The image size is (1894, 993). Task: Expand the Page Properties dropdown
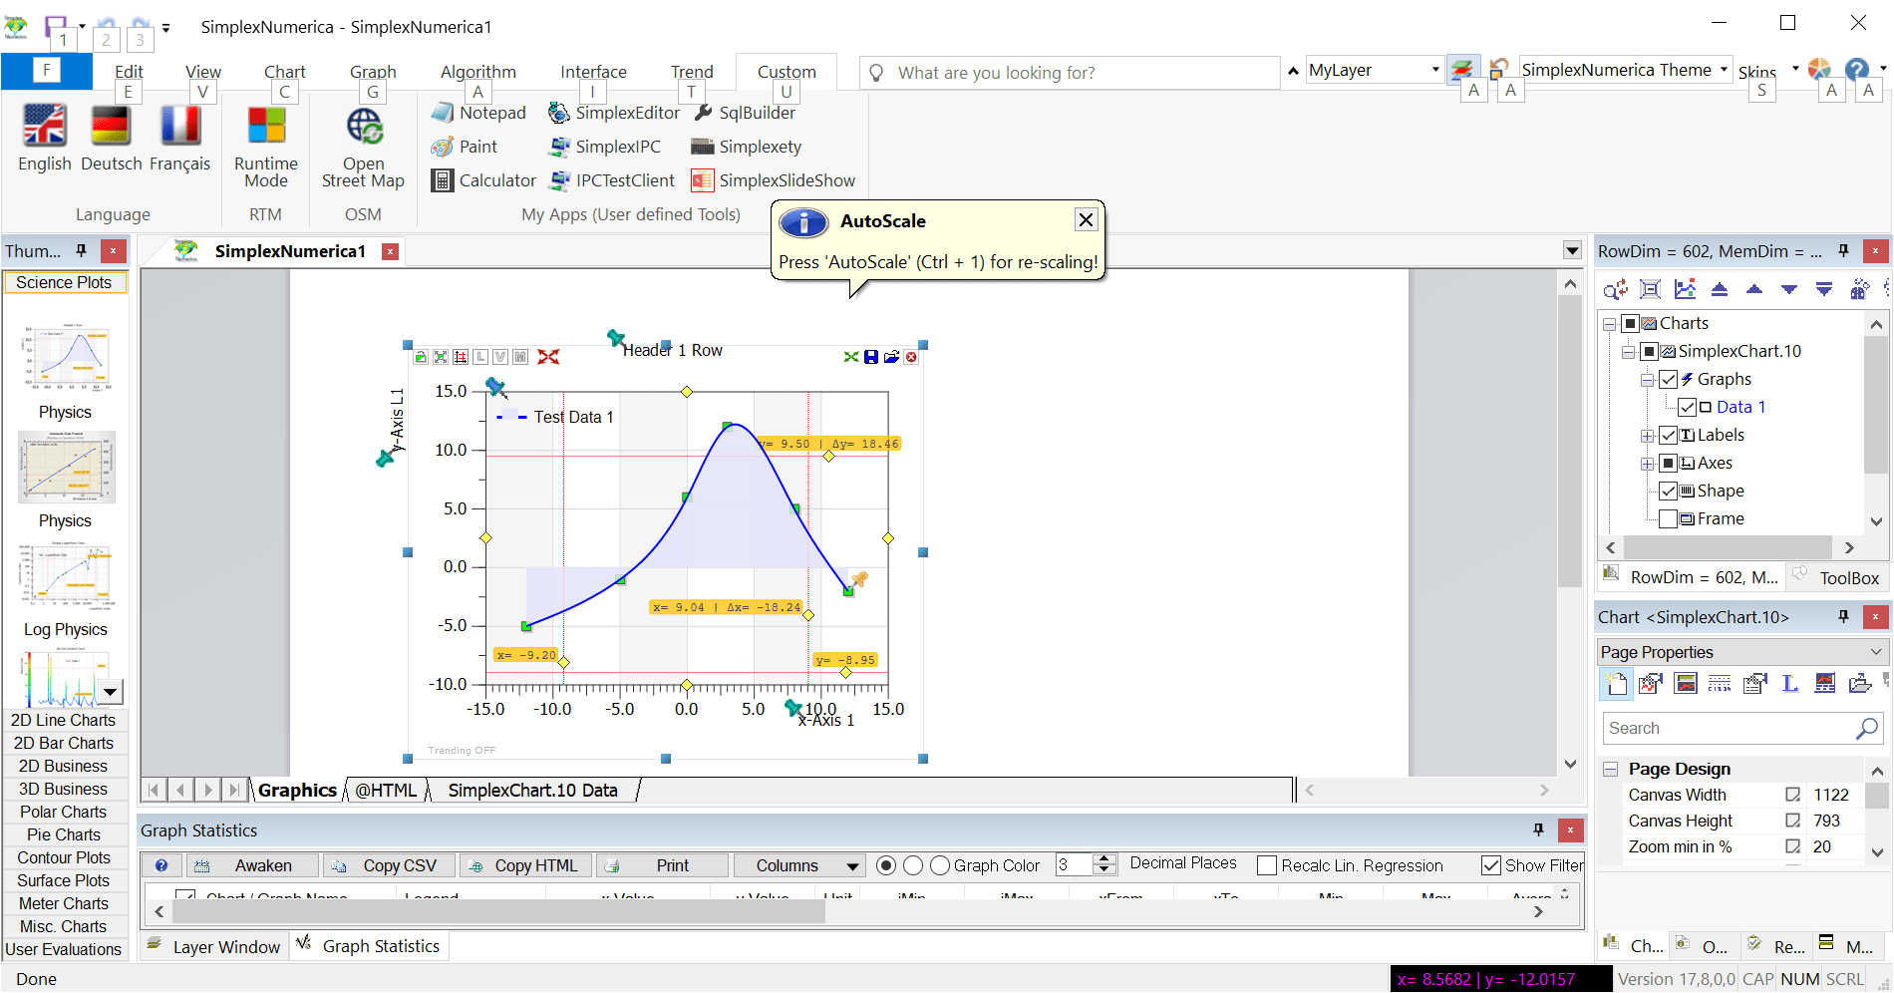click(1876, 652)
